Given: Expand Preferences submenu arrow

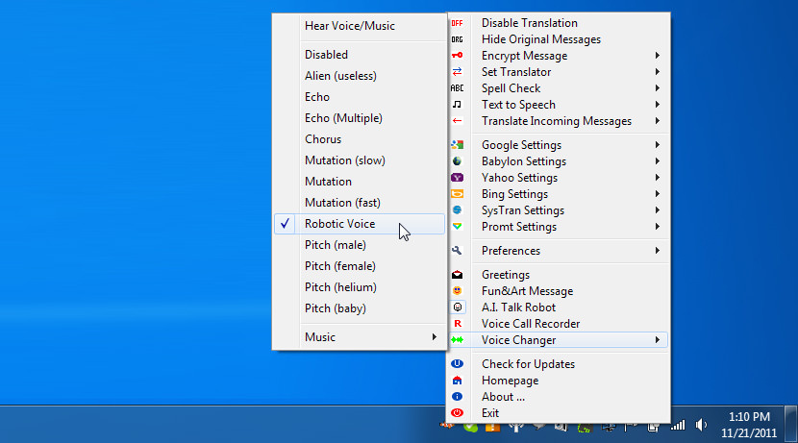Looking at the screenshot, I should [x=658, y=250].
